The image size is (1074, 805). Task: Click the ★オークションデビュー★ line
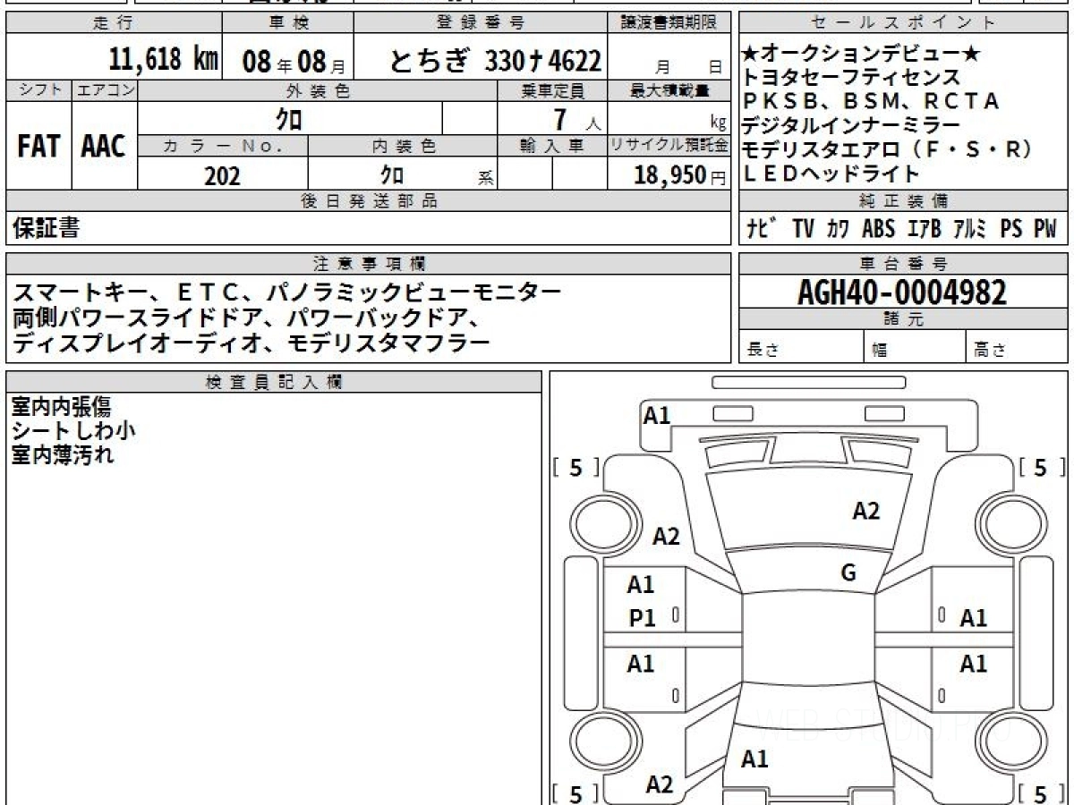(x=861, y=55)
